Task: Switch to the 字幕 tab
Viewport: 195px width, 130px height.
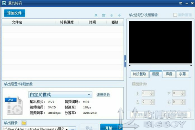Action: pos(182,74)
